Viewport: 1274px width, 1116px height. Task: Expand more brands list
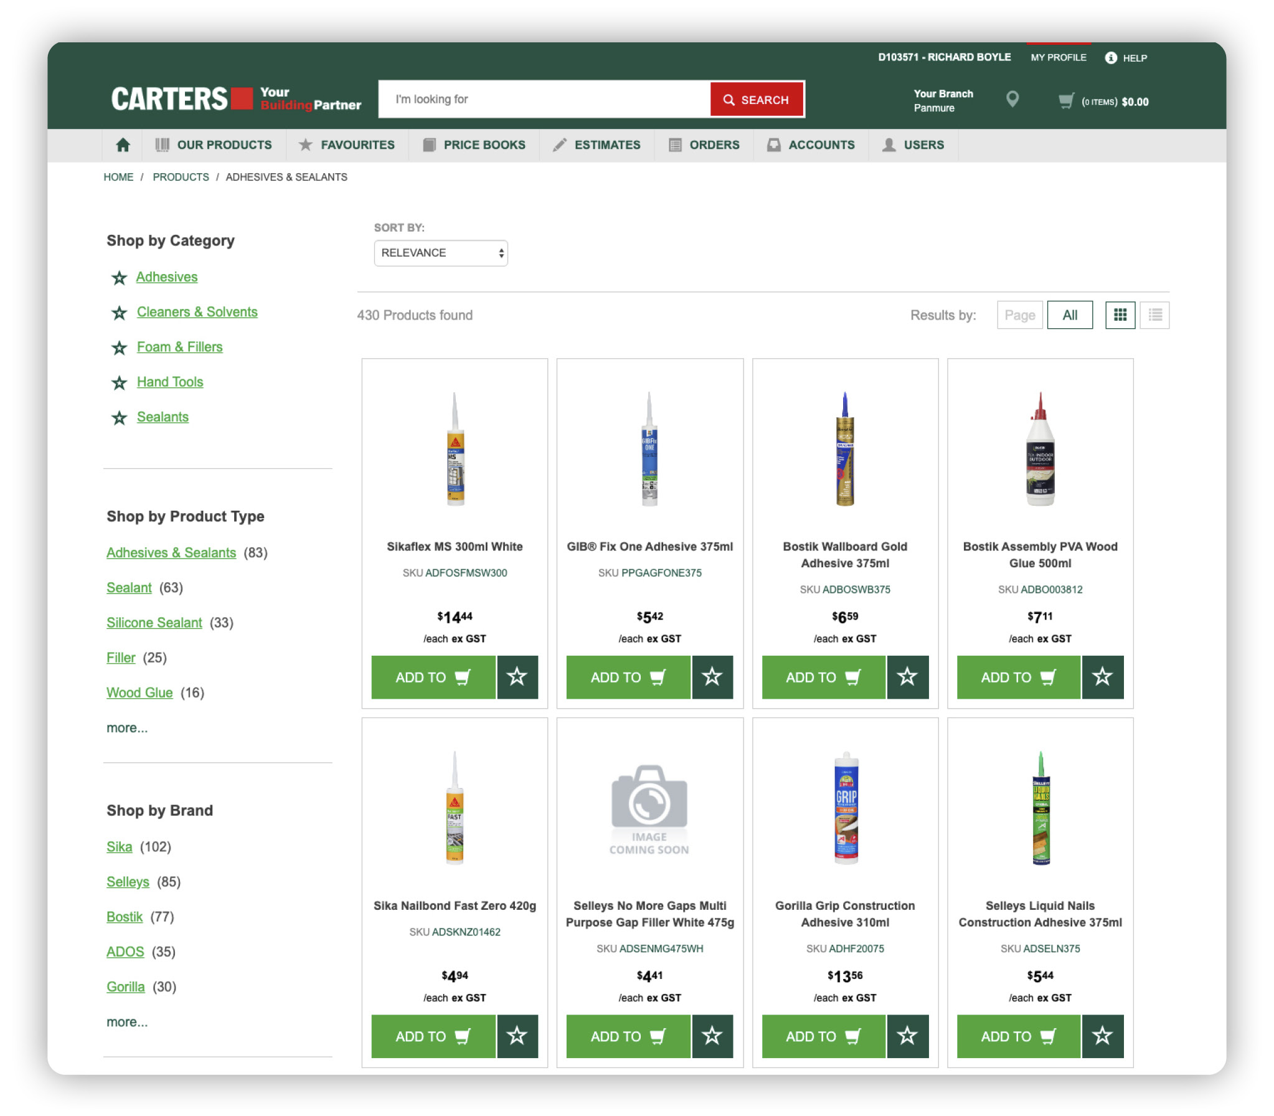click(x=127, y=1022)
